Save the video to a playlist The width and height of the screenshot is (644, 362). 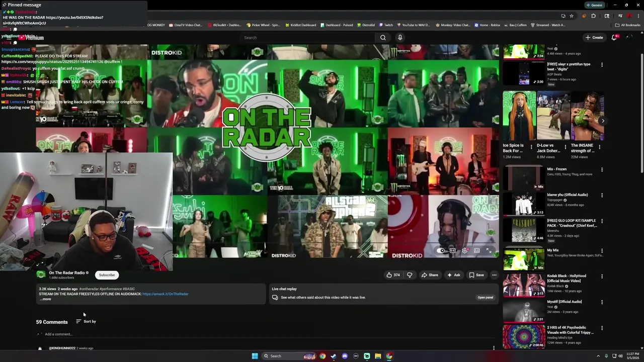click(x=476, y=275)
